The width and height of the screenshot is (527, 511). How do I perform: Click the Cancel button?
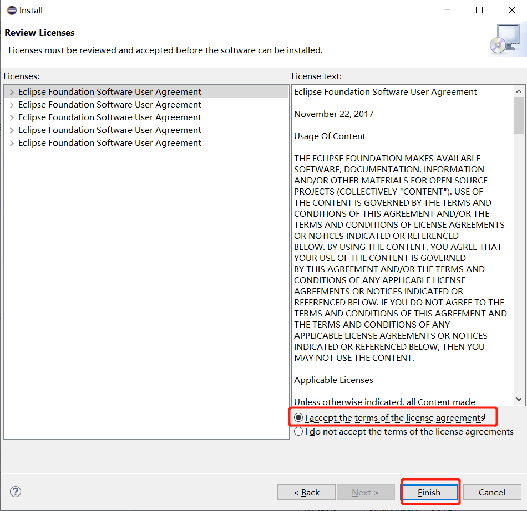492,492
